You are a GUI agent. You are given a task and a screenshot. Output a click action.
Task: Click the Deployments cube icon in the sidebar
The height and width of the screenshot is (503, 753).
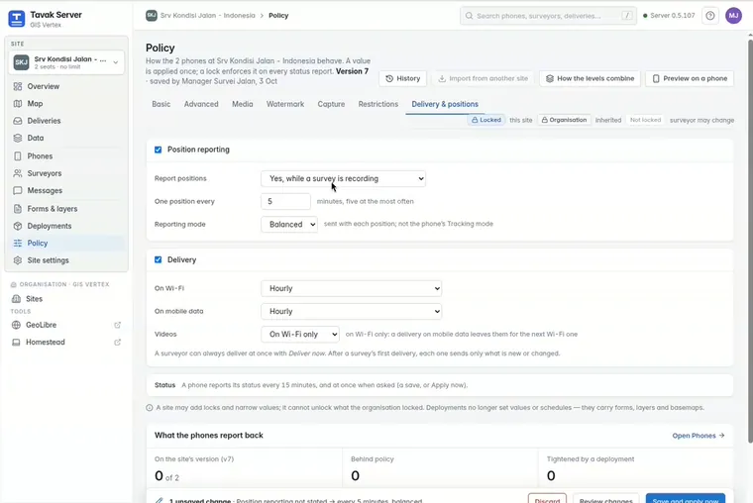tap(18, 226)
